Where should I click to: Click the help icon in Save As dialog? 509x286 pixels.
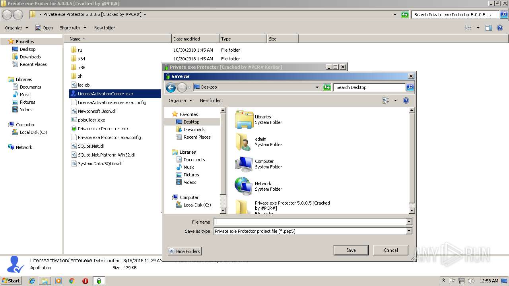tap(406, 100)
